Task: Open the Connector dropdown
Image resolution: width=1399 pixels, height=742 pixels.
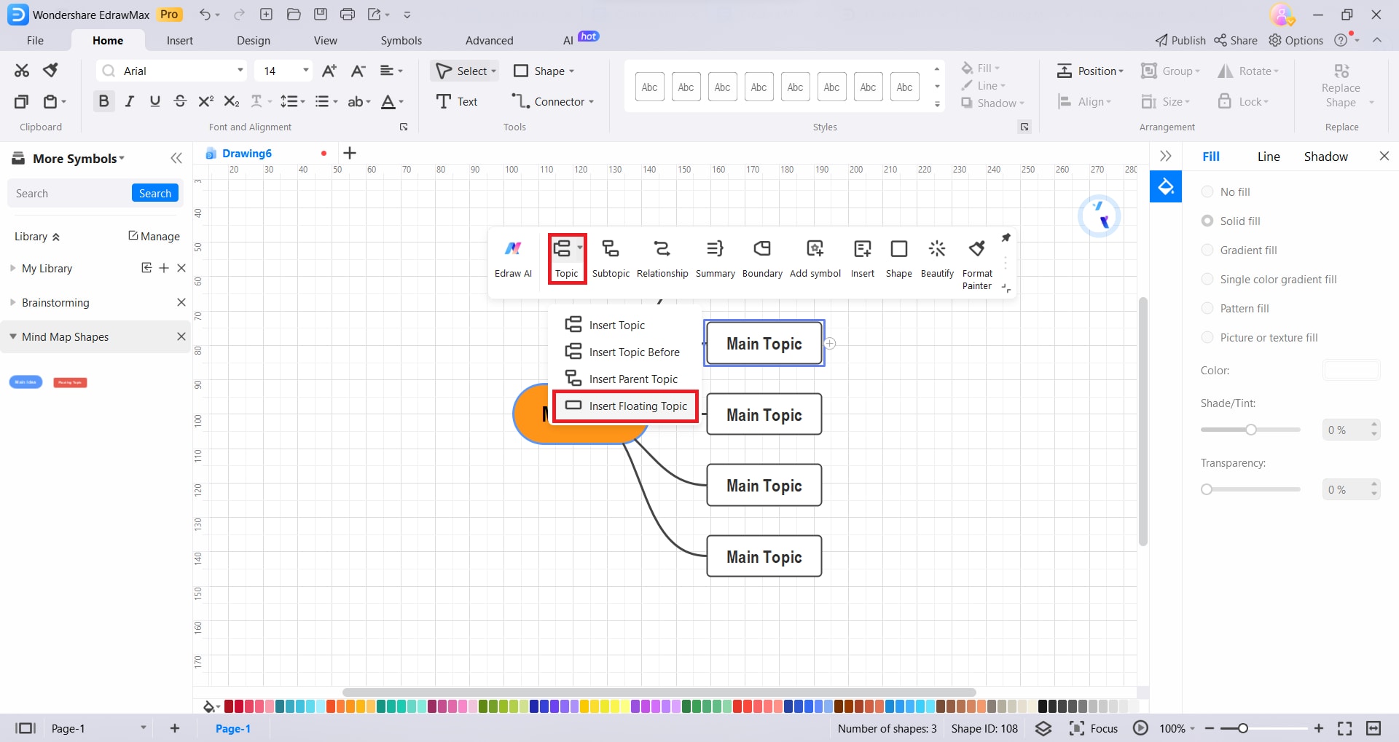Action: [591, 101]
